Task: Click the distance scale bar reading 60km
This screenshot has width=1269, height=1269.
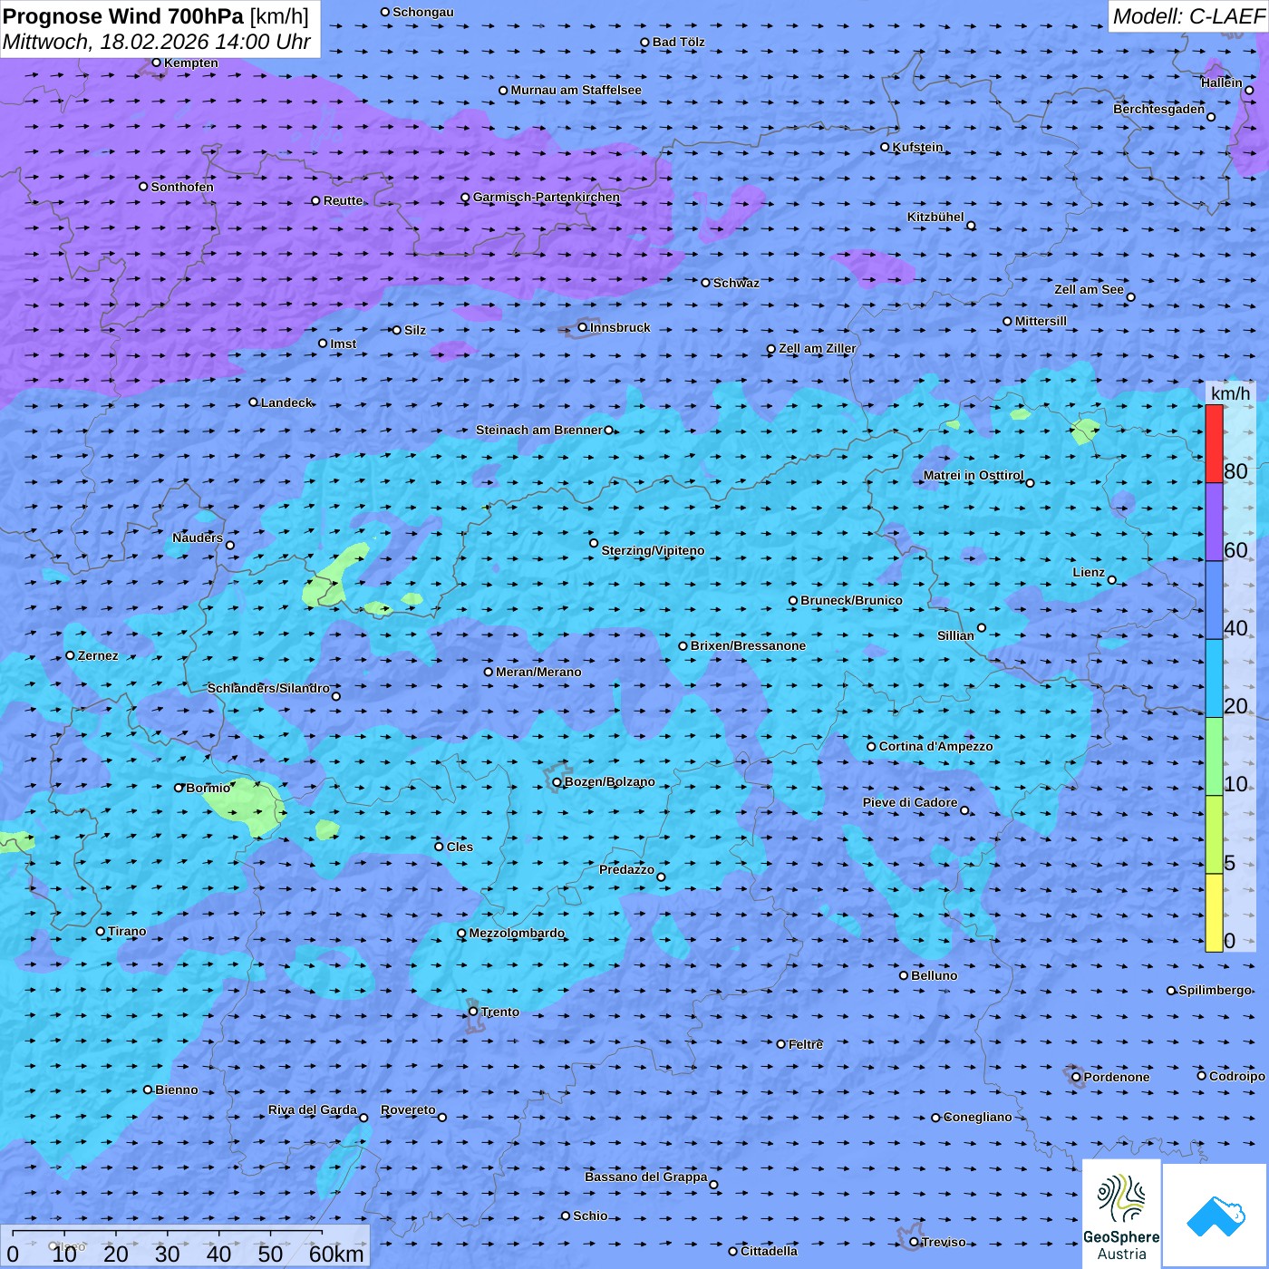Action: pos(185,1246)
